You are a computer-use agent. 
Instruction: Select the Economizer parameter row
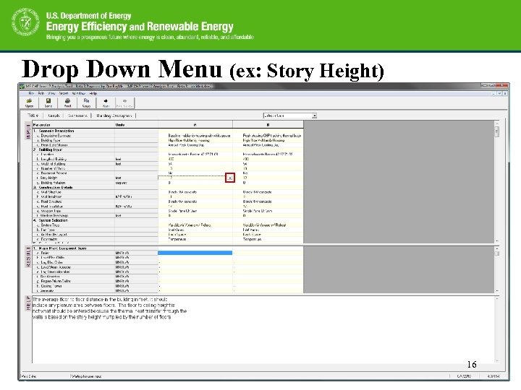coord(73,239)
